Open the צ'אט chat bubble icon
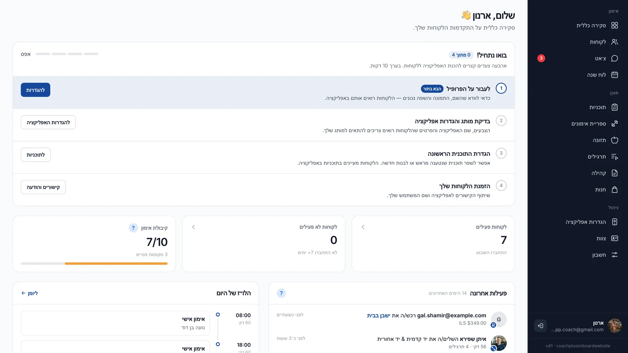Image resolution: width=628 pixels, height=353 pixels. [x=615, y=58]
